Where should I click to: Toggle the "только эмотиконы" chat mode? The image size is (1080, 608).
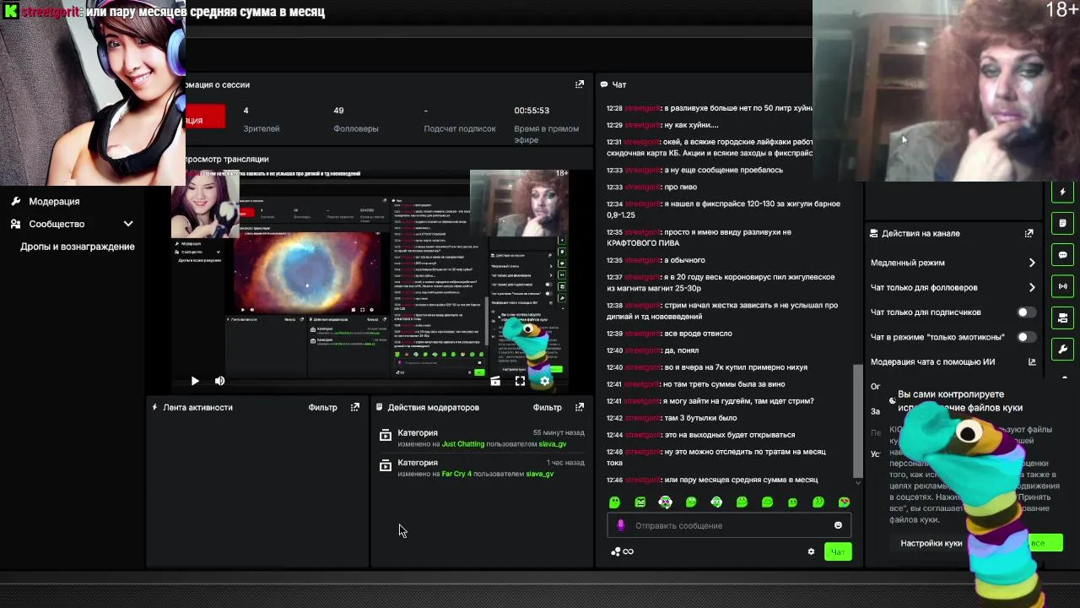1026,337
